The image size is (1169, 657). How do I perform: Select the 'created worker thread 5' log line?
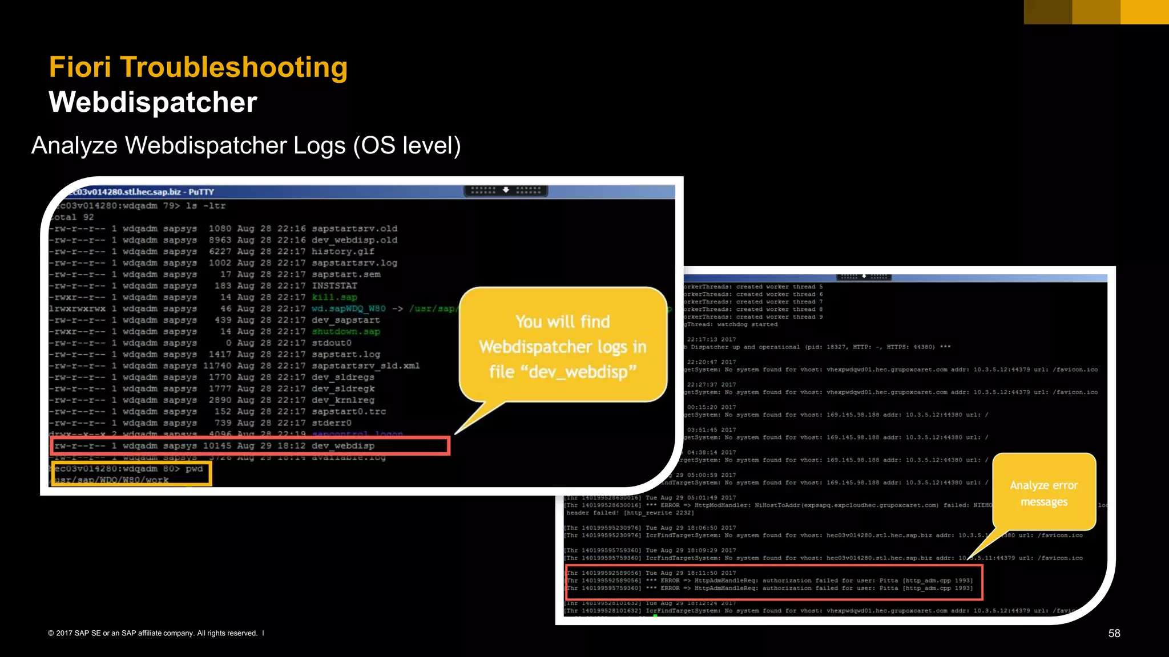coord(753,287)
